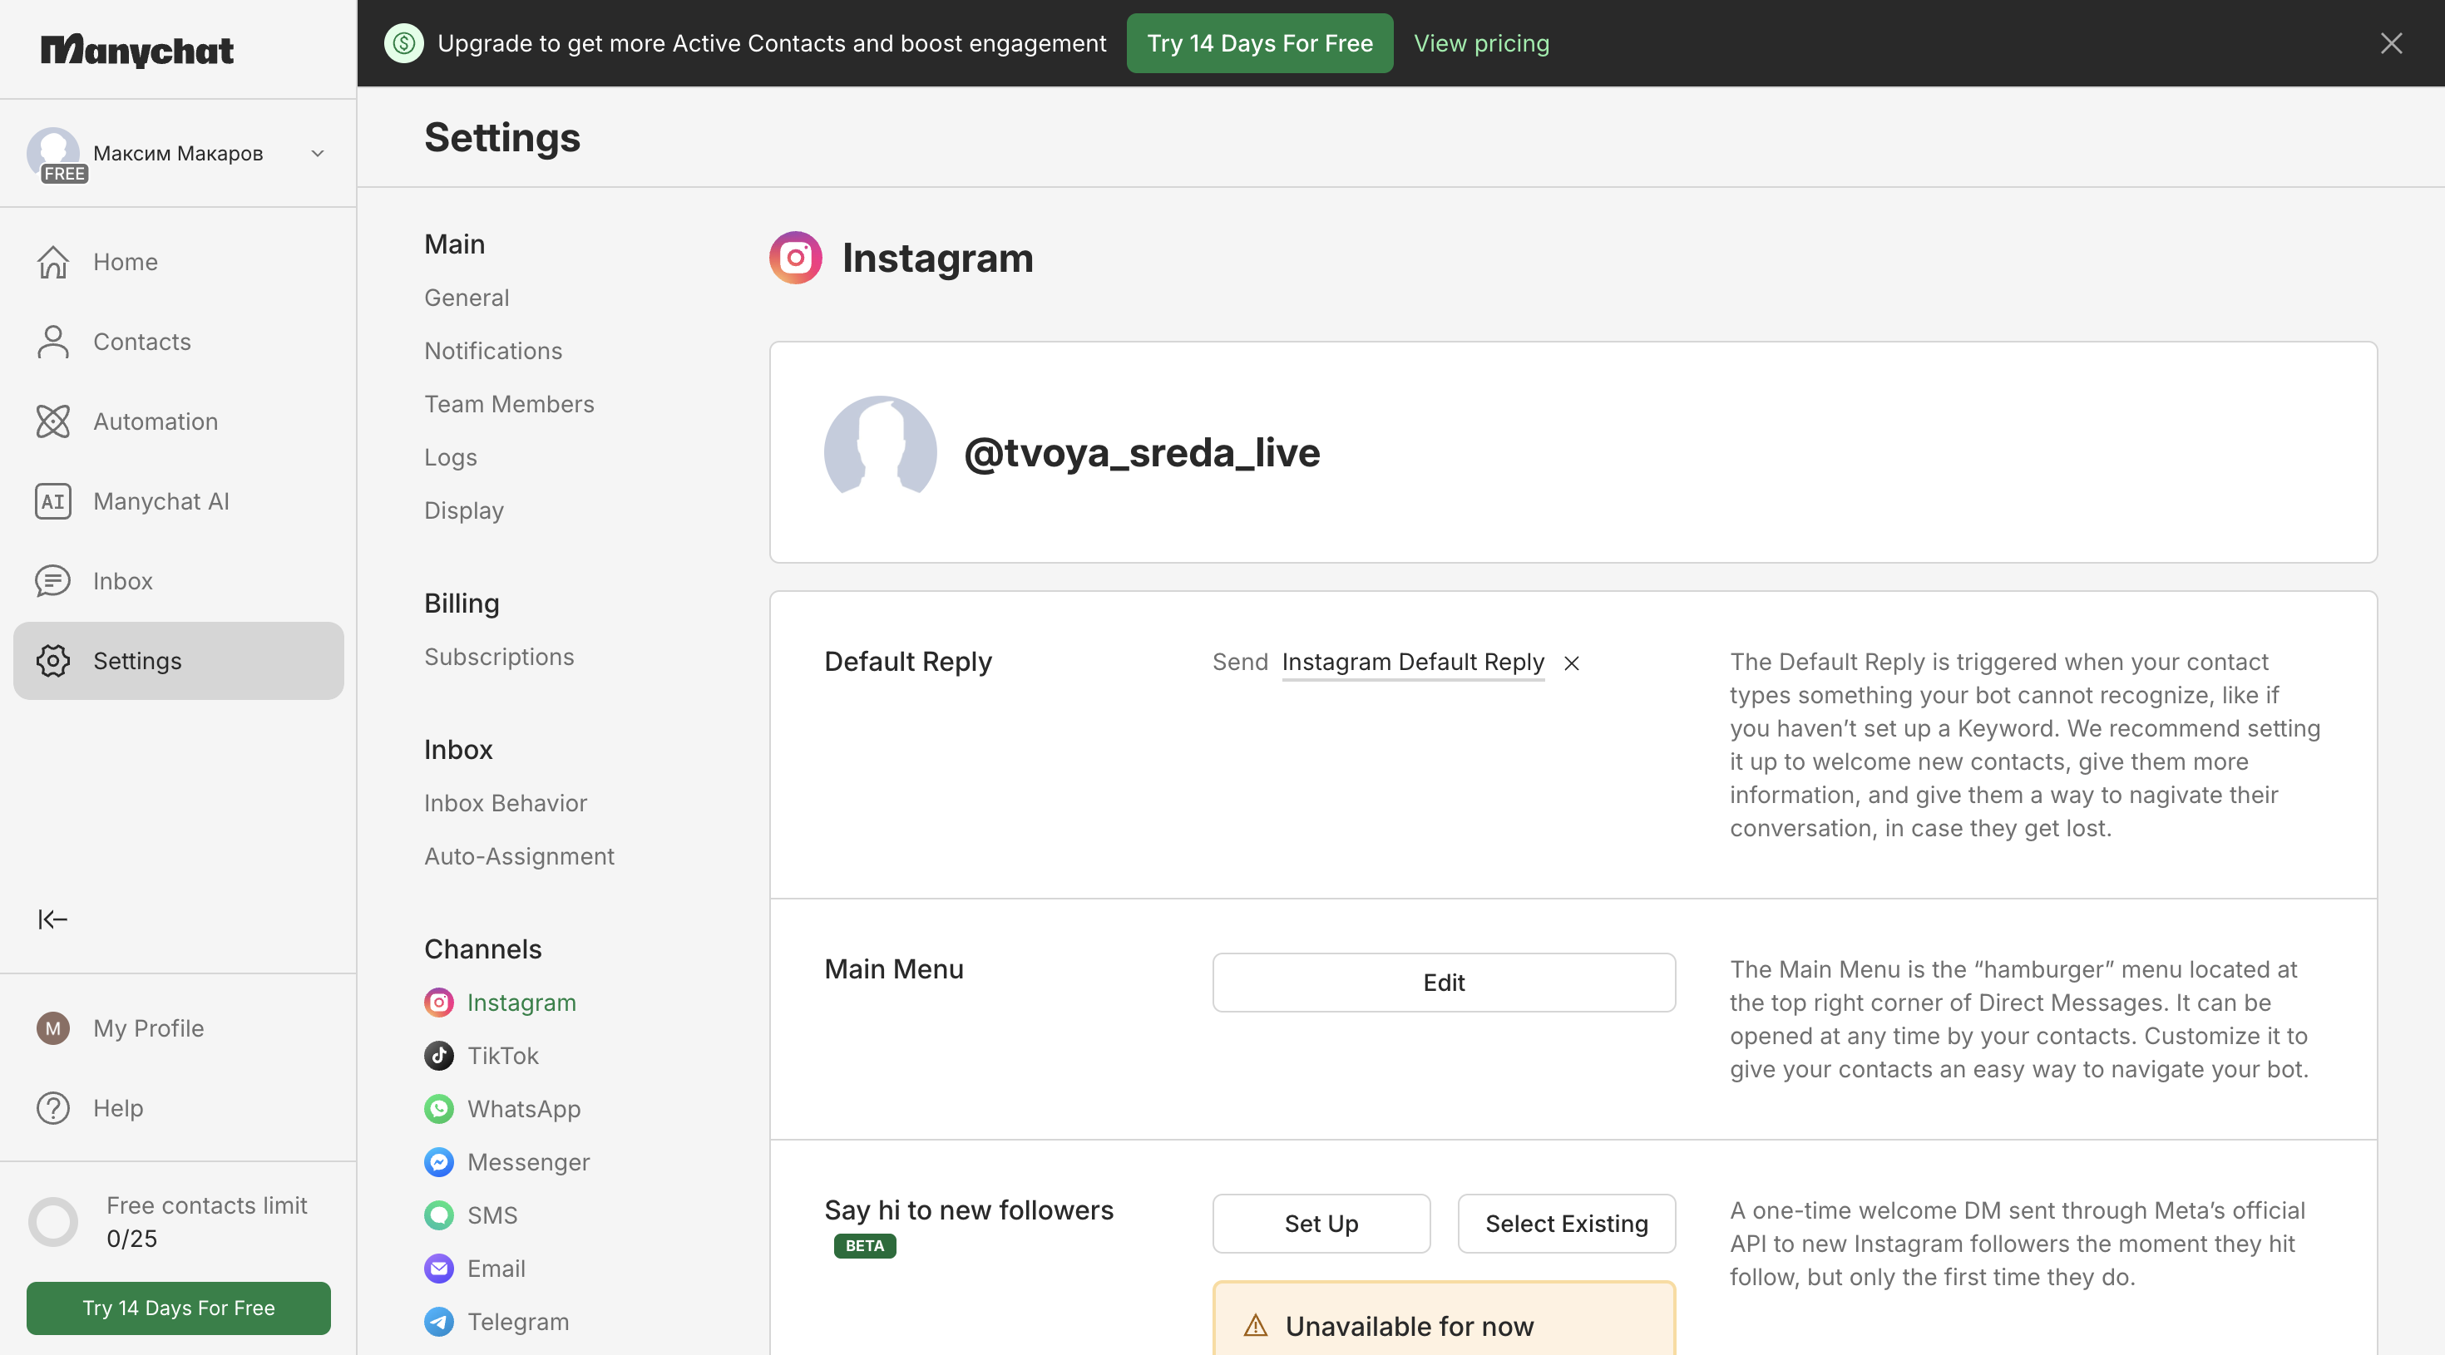Open Inbox Behavior settings
Viewport: 2445px width, 1355px height.
coord(505,802)
